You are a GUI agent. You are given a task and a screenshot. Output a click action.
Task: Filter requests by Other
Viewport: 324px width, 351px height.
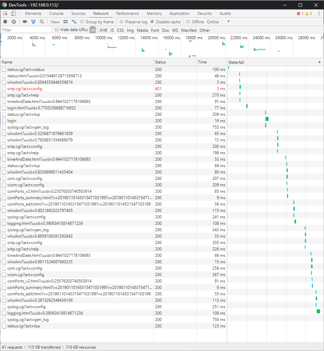(x=205, y=30)
